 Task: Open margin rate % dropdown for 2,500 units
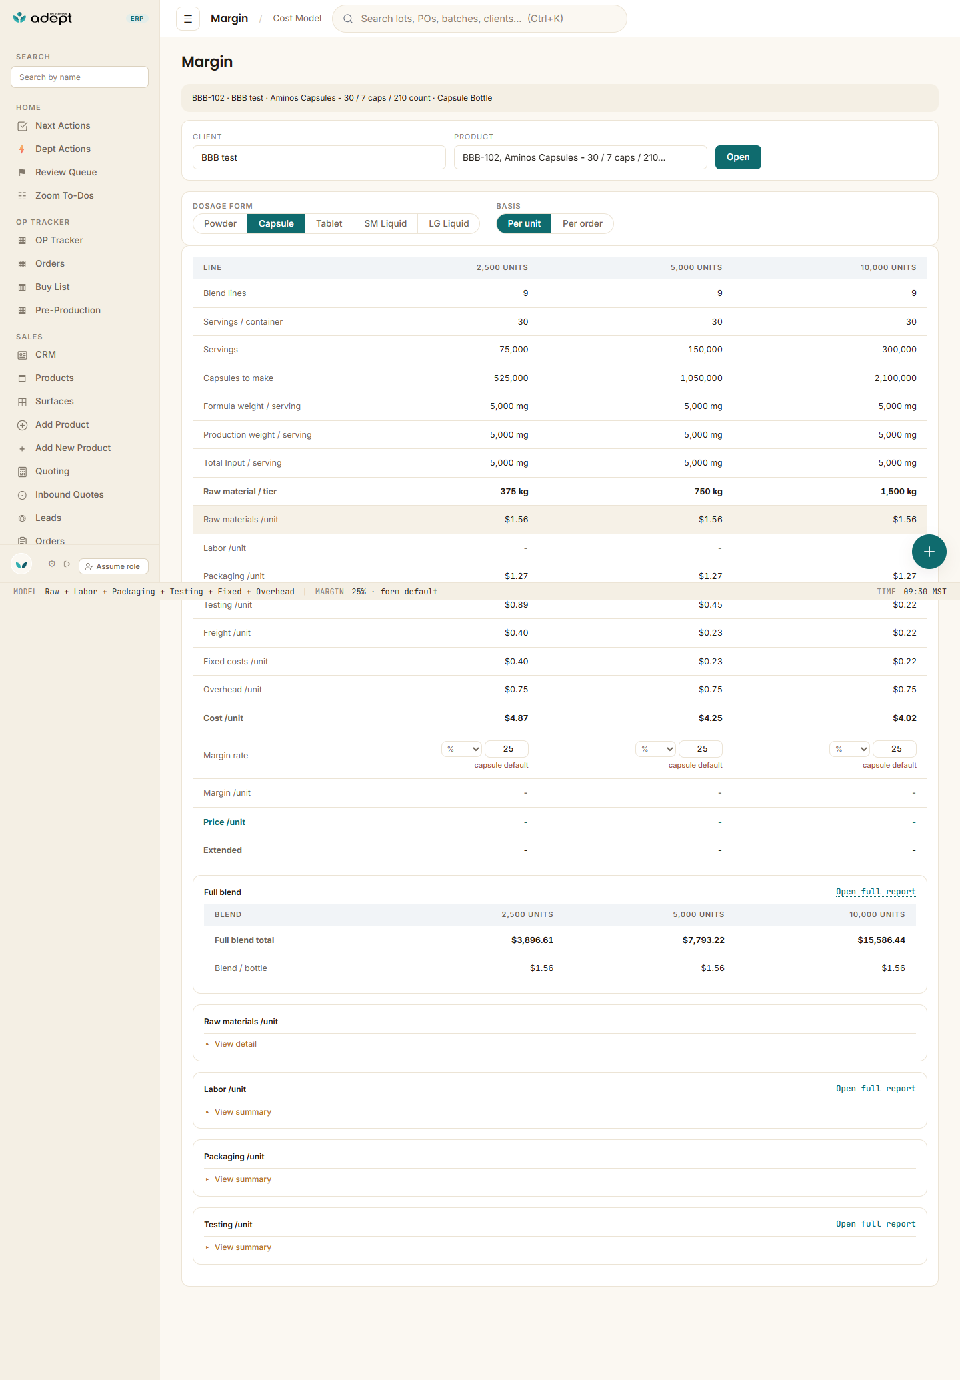point(461,749)
